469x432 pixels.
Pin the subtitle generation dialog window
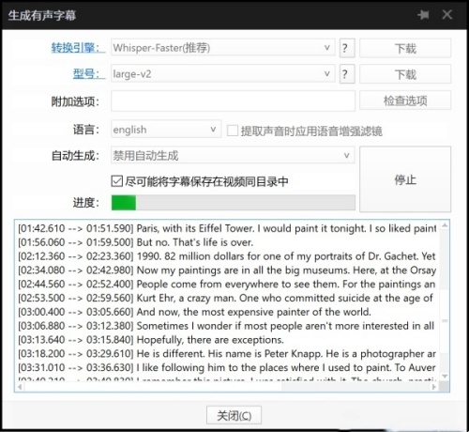pyautogui.click(x=423, y=15)
